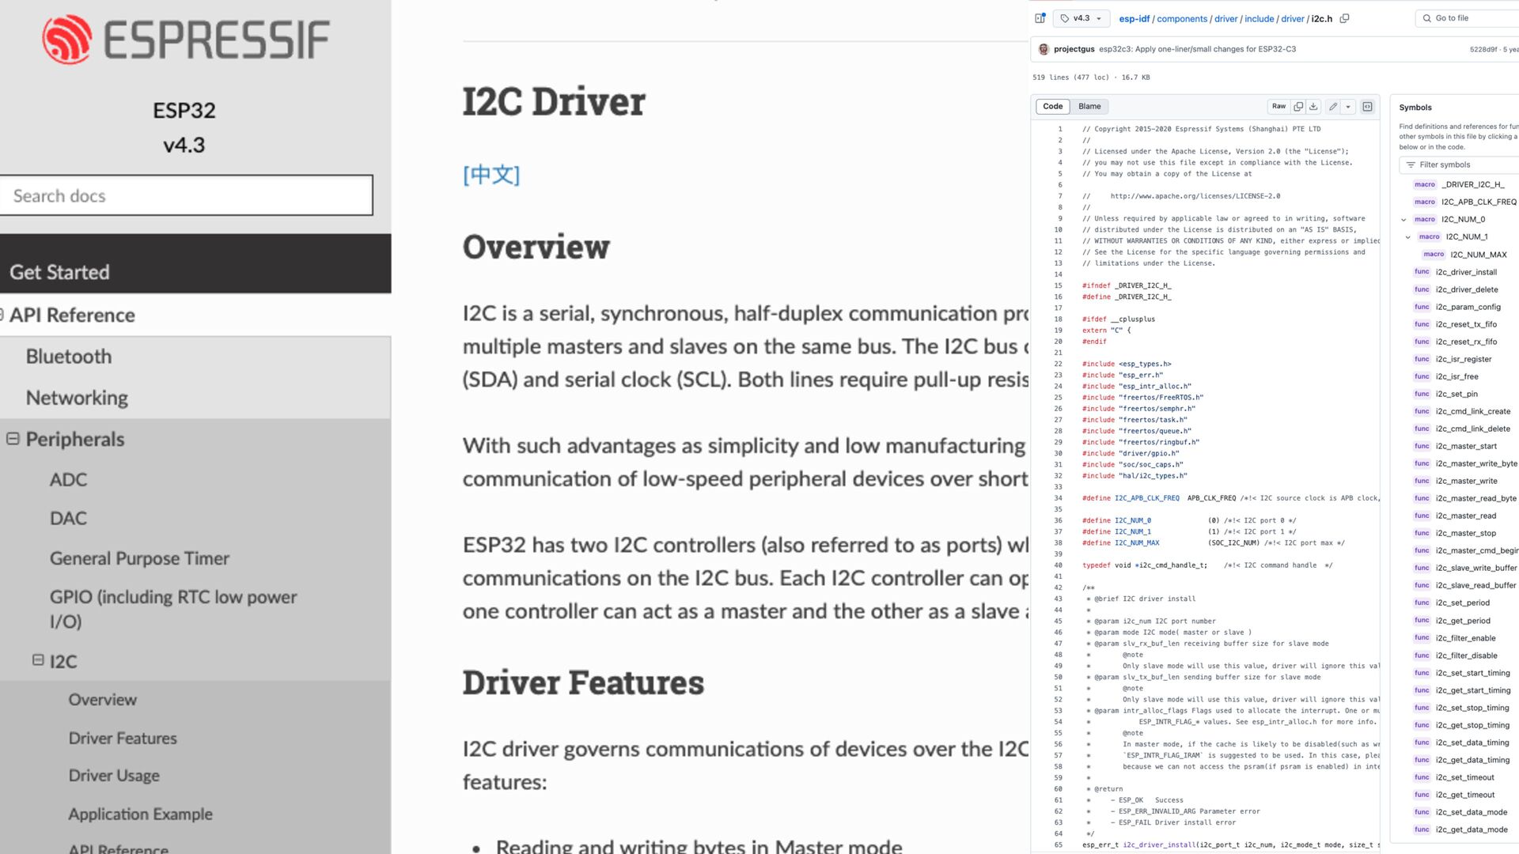This screenshot has height=854, width=1519.
Task: Select i2c_master_stop symbol
Action: pos(1466,533)
